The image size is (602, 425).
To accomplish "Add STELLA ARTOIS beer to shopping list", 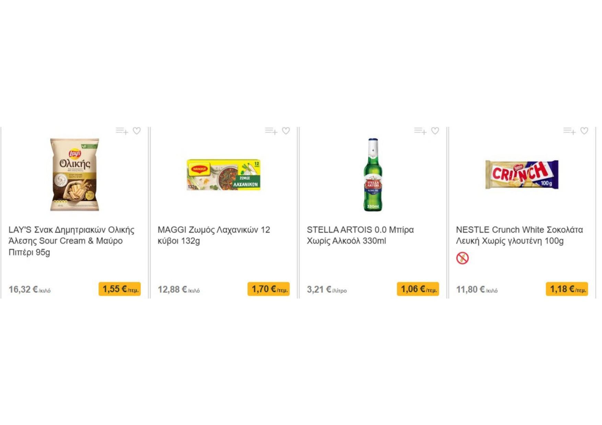I will (x=420, y=131).
